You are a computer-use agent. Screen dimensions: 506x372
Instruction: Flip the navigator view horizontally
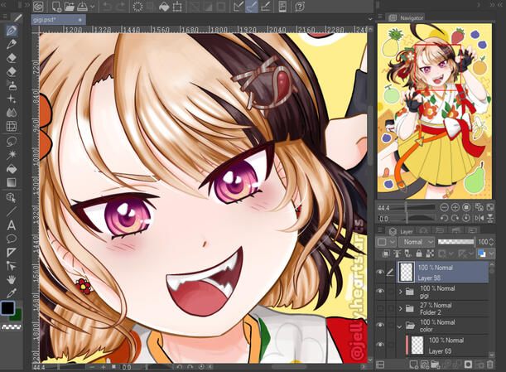tap(479, 218)
